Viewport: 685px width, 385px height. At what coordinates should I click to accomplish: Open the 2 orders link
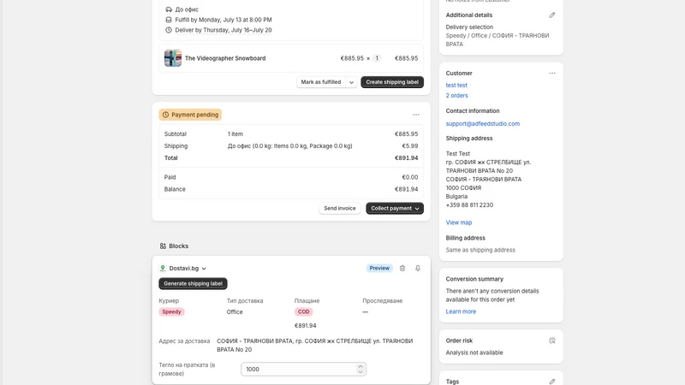(x=456, y=96)
